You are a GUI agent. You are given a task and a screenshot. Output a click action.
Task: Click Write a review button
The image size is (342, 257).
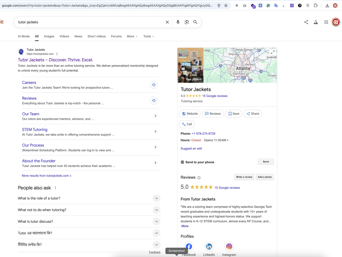tap(244, 177)
